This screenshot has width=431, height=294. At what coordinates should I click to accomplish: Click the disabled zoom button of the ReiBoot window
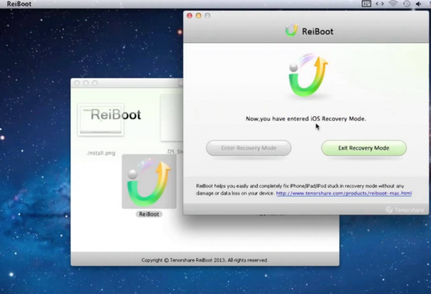tap(208, 16)
